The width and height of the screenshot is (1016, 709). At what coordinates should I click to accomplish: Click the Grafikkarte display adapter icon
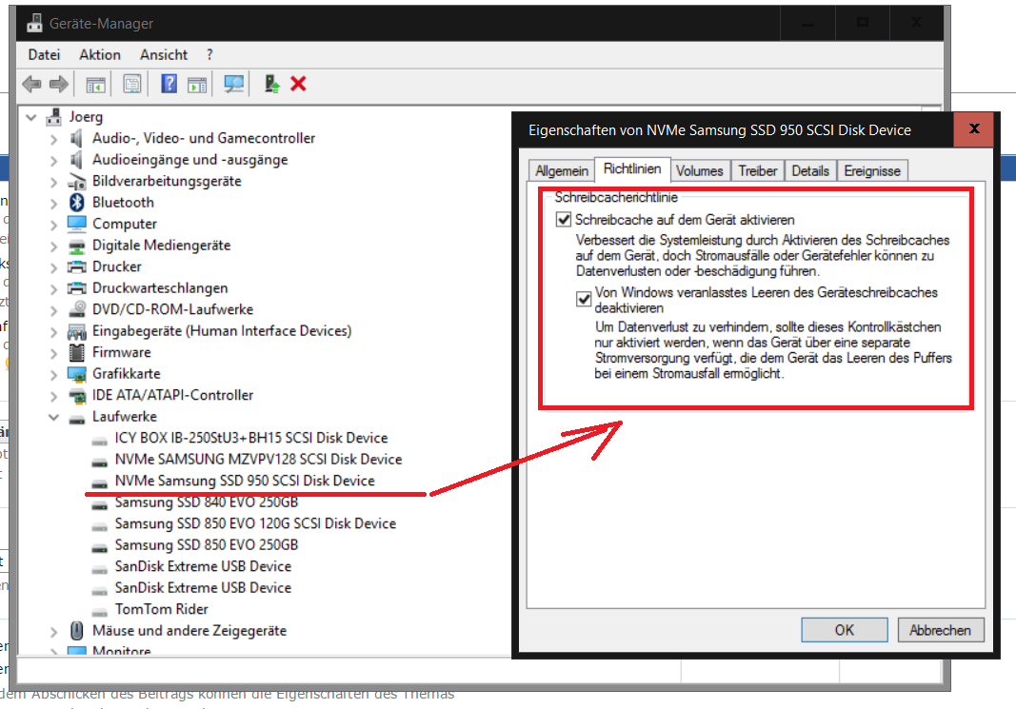[x=77, y=374]
